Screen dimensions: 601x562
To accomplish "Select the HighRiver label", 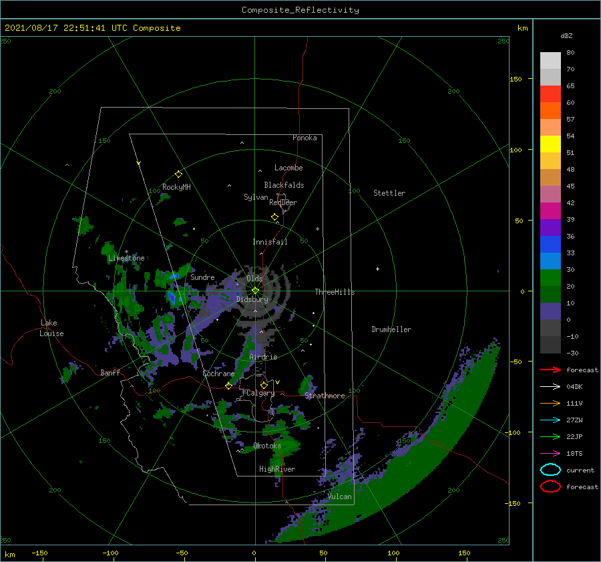I will (x=277, y=469).
